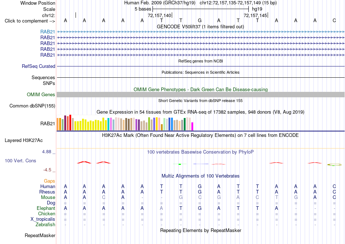Screen dimensions: 345x244
Task: Click the X_tropicalis species label
Action: [43, 219]
